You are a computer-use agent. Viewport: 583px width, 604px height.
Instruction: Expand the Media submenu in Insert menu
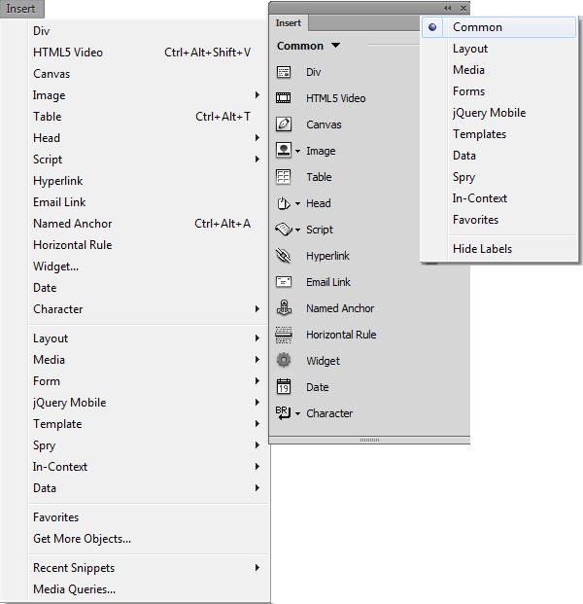pos(257,360)
